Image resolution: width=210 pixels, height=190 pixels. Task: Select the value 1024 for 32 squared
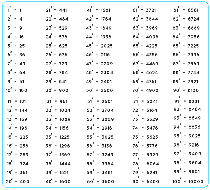tap(65, 110)
